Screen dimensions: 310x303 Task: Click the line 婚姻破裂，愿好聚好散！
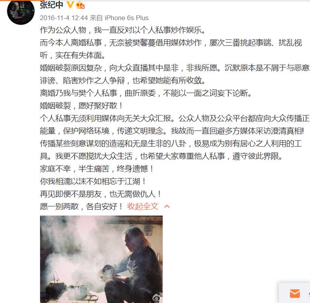coord(81,105)
